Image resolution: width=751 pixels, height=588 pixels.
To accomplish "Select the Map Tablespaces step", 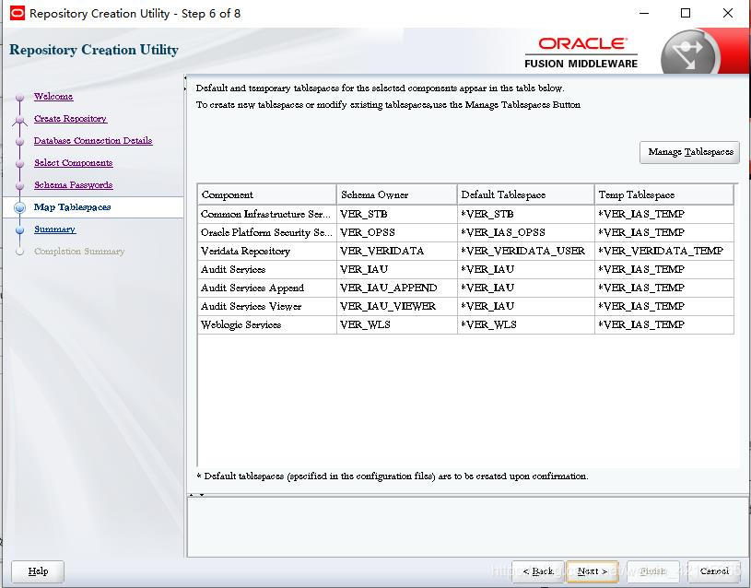I will coord(72,207).
